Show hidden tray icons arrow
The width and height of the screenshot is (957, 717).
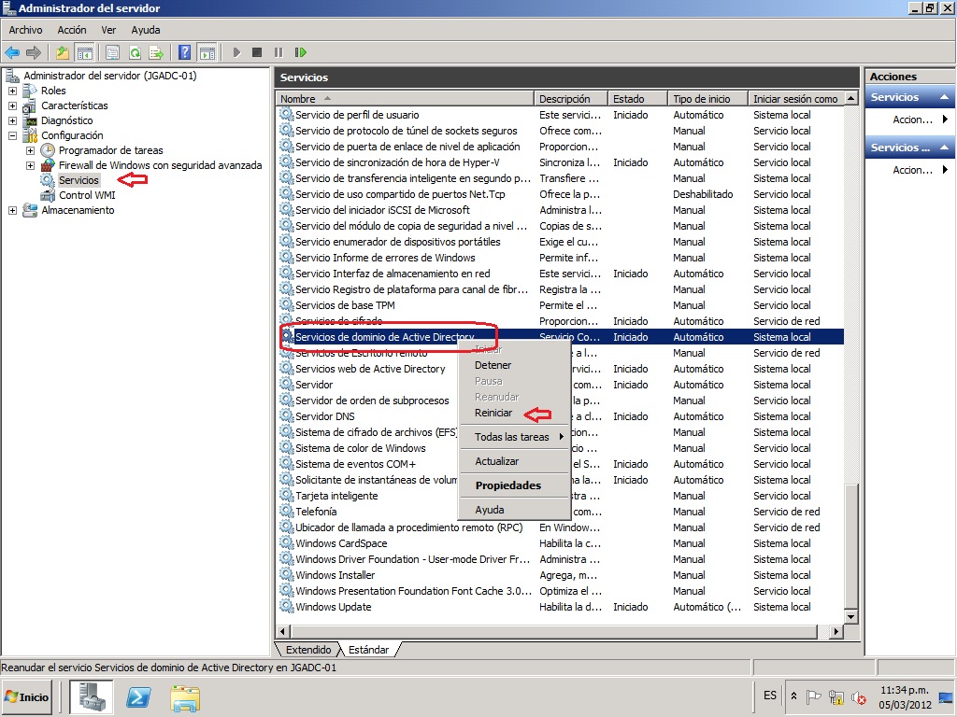coord(793,696)
